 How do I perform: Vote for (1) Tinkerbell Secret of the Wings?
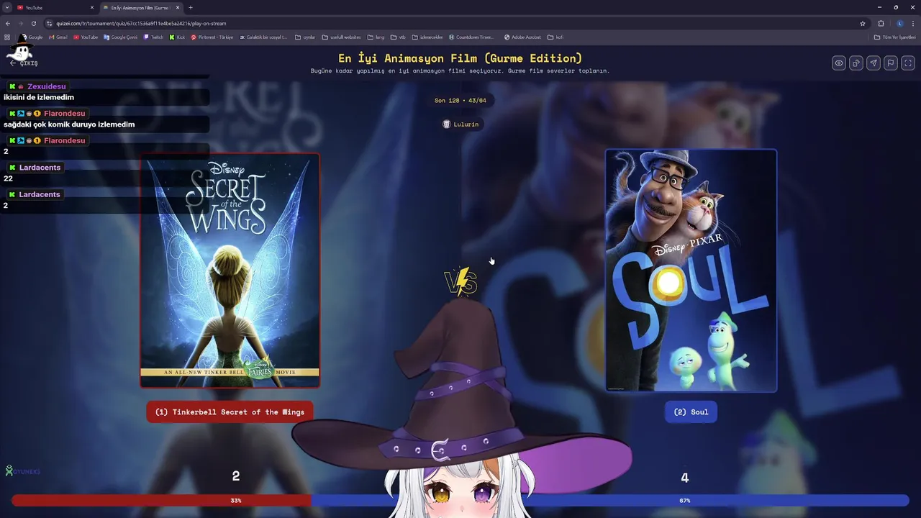coord(230,412)
